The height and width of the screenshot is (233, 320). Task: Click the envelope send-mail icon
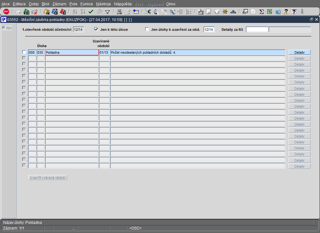click(x=136, y=12)
